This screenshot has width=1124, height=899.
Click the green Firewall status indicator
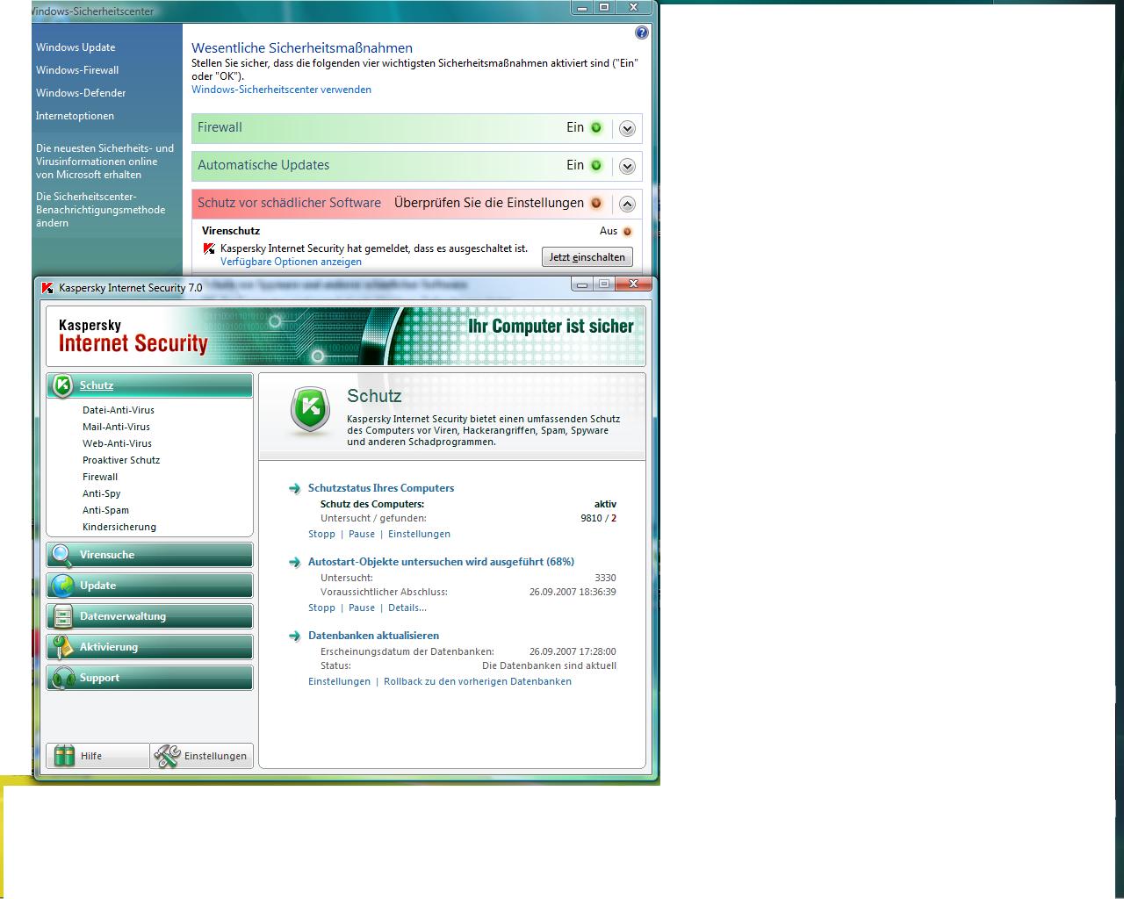(x=596, y=127)
